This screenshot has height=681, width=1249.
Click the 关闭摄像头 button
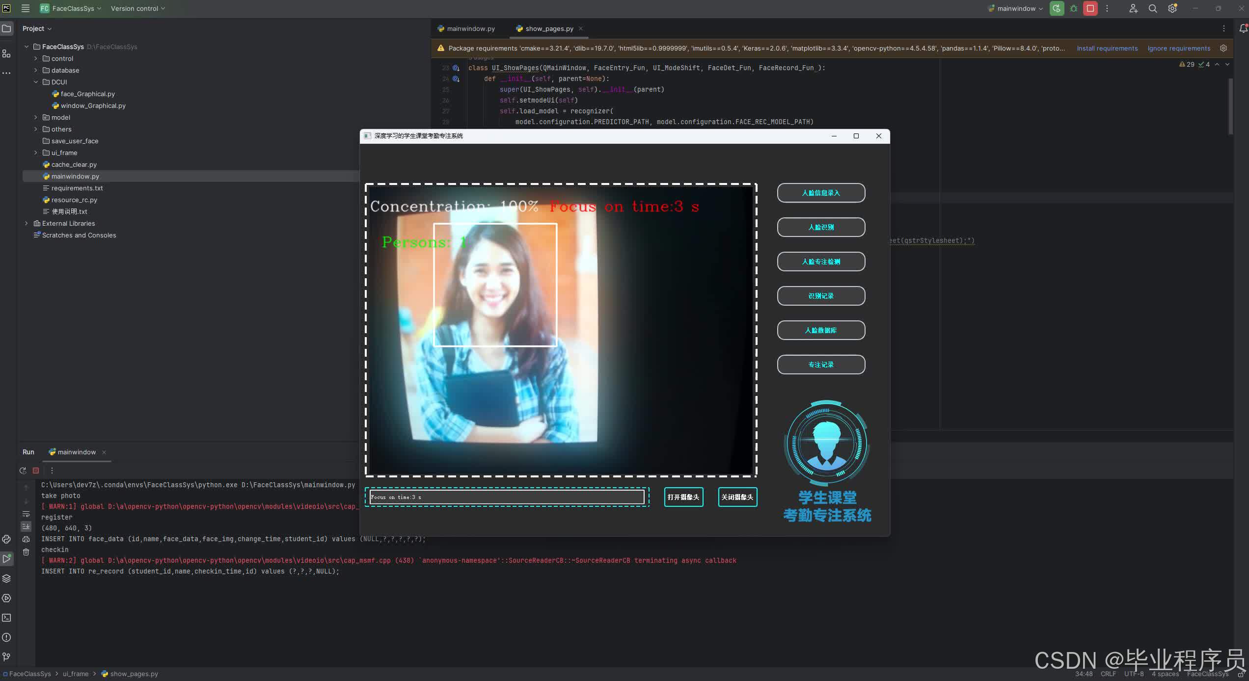tap(737, 497)
